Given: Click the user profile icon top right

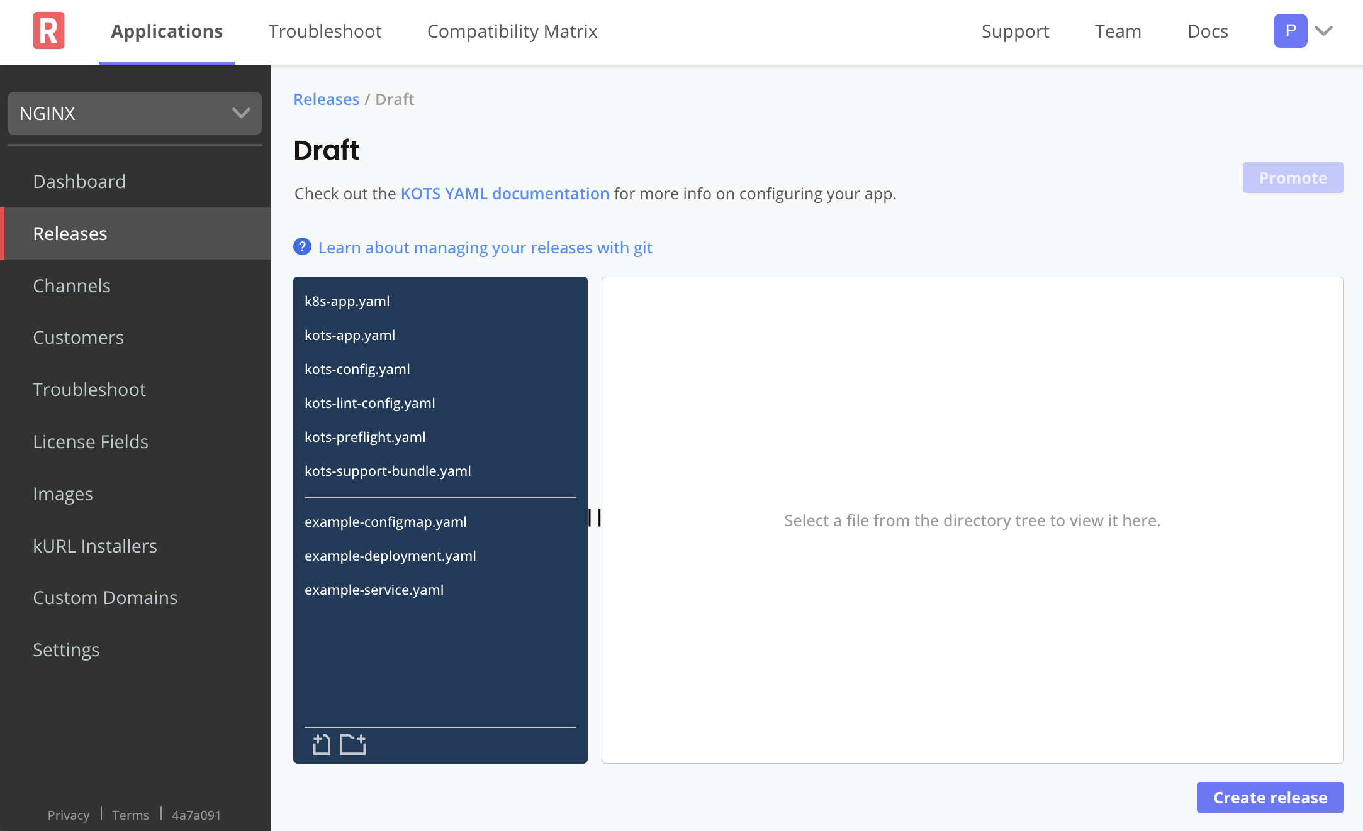Looking at the screenshot, I should [x=1290, y=30].
